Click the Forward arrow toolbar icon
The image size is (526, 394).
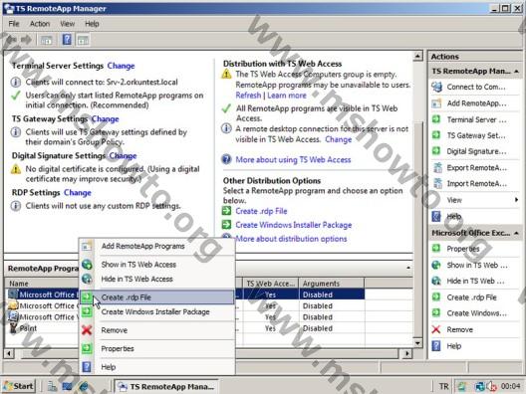click(26, 40)
